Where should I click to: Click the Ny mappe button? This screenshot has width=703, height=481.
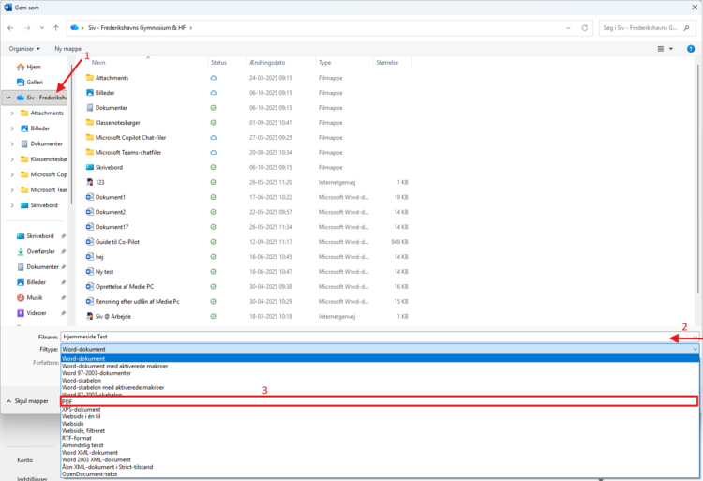tap(68, 48)
